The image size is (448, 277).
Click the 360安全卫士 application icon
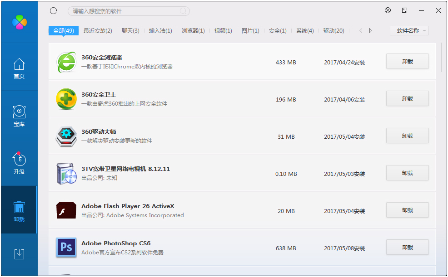coord(66,99)
